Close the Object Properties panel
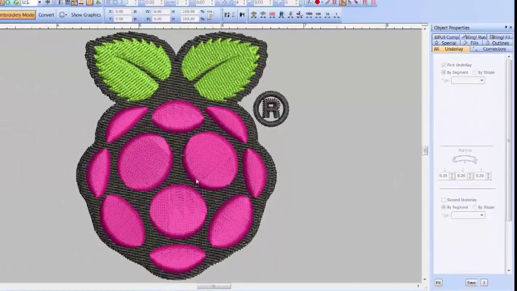 click(x=511, y=27)
